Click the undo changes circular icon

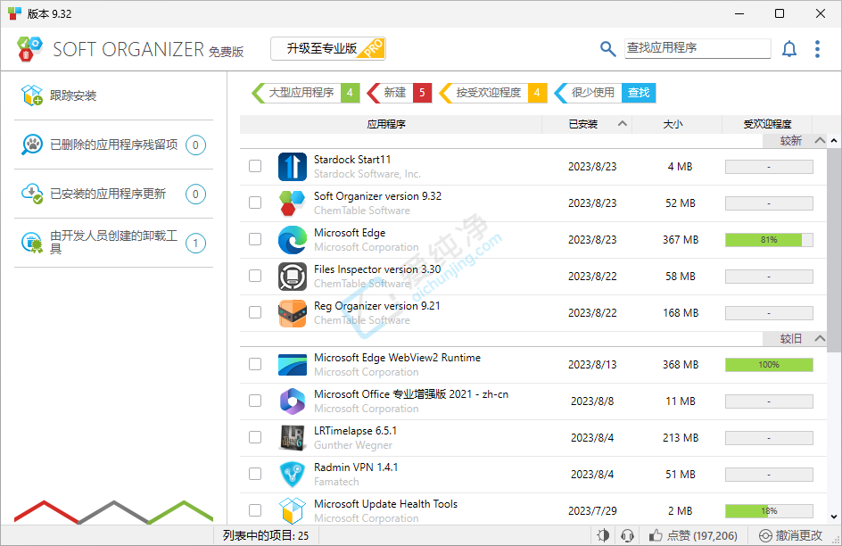[x=765, y=535]
